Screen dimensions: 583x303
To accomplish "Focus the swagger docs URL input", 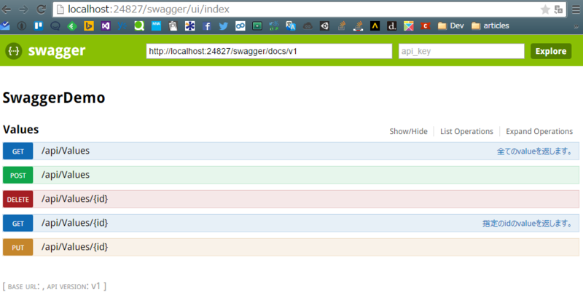I will [x=269, y=51].
